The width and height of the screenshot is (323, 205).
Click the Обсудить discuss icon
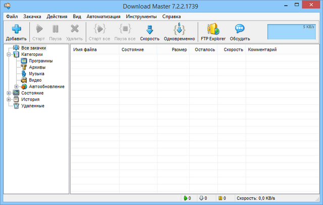[x=240, y=29]
